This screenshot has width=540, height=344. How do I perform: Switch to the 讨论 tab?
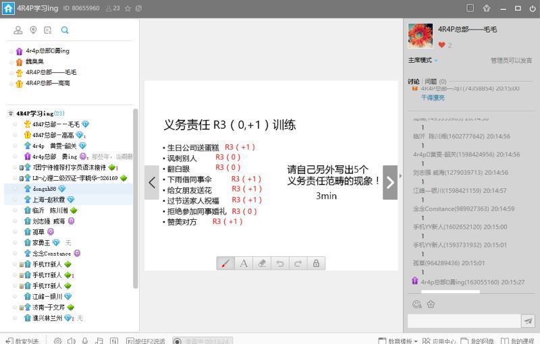tap(414, 82)
